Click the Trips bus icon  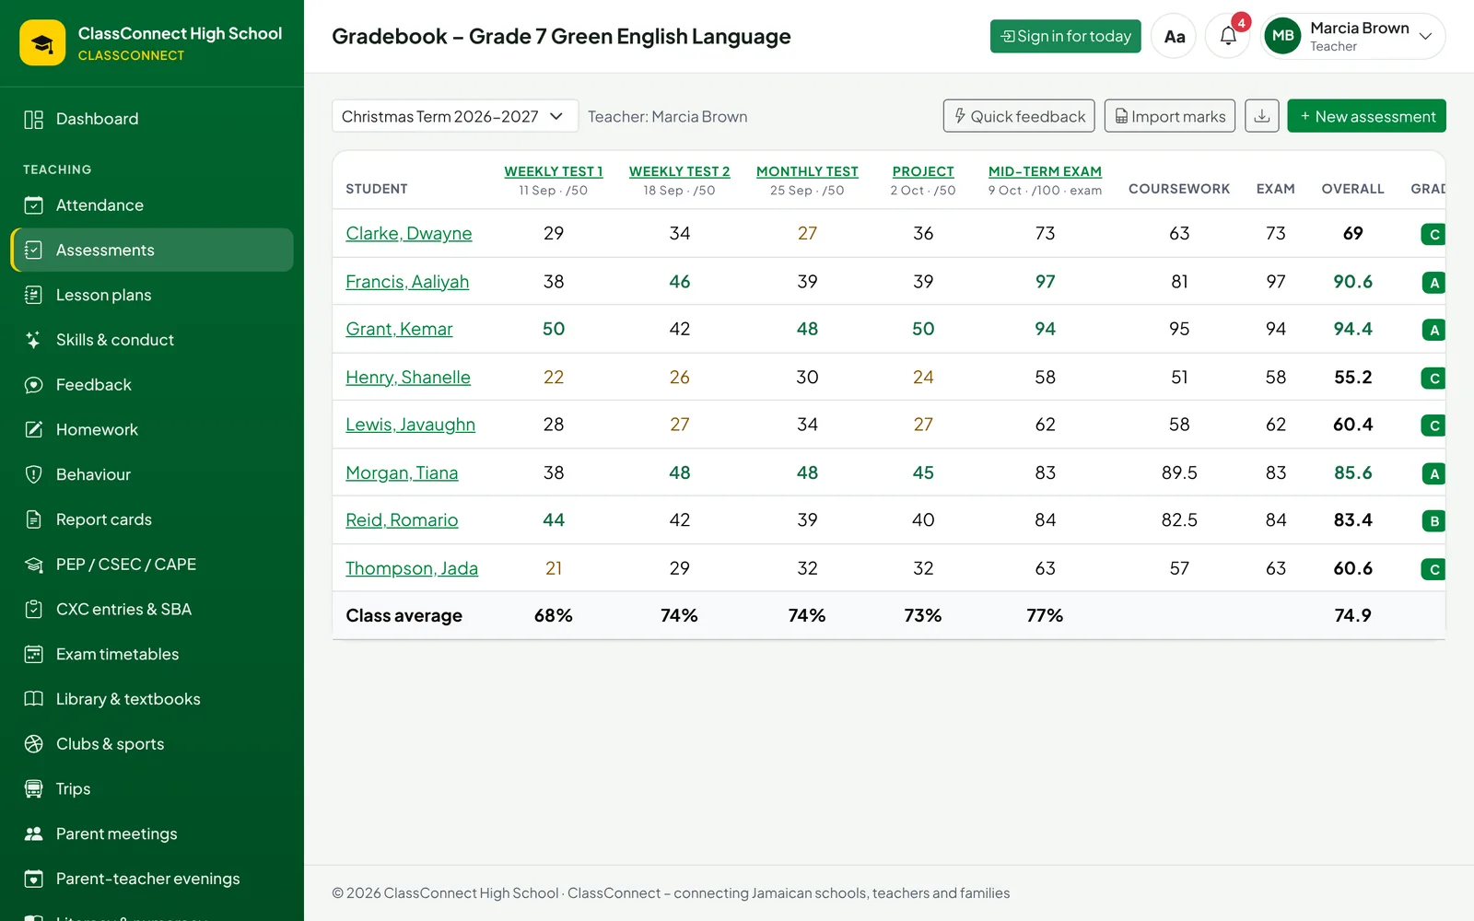point(34,788)
